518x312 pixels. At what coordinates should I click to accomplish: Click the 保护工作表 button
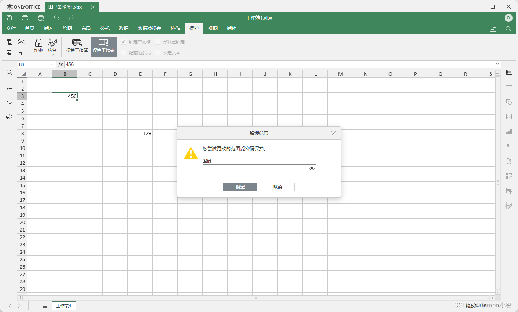[104, 47]
